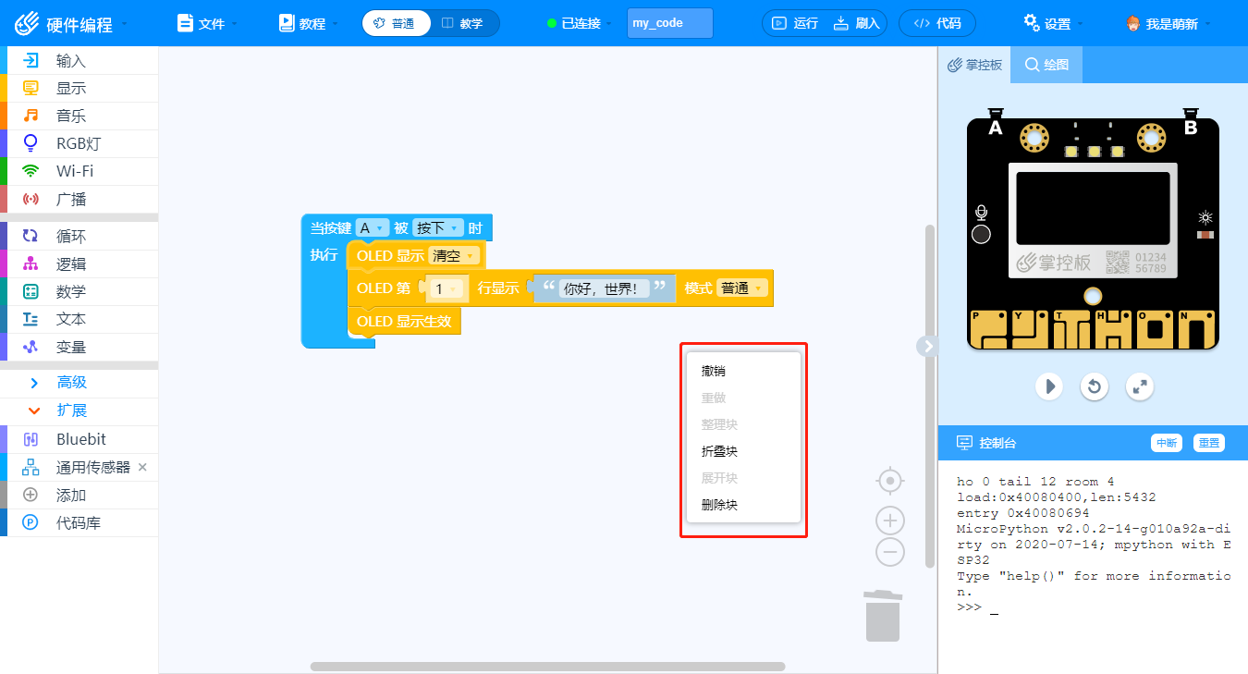Screen dimensions: 1248x674
Task: Open the 清空 dropdown in the OLED block
Action: point(455,256)
